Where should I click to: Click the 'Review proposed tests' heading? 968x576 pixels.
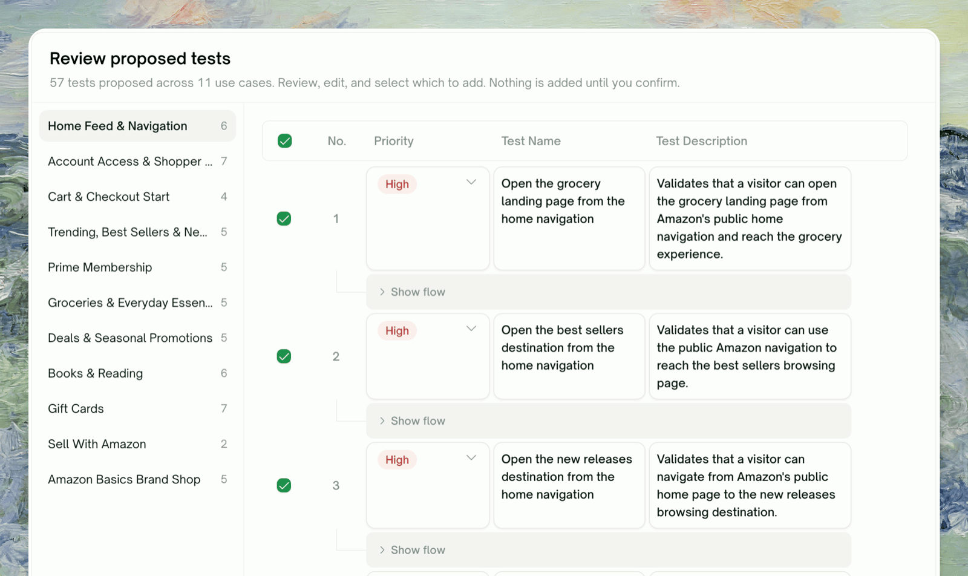pos(140,59)
